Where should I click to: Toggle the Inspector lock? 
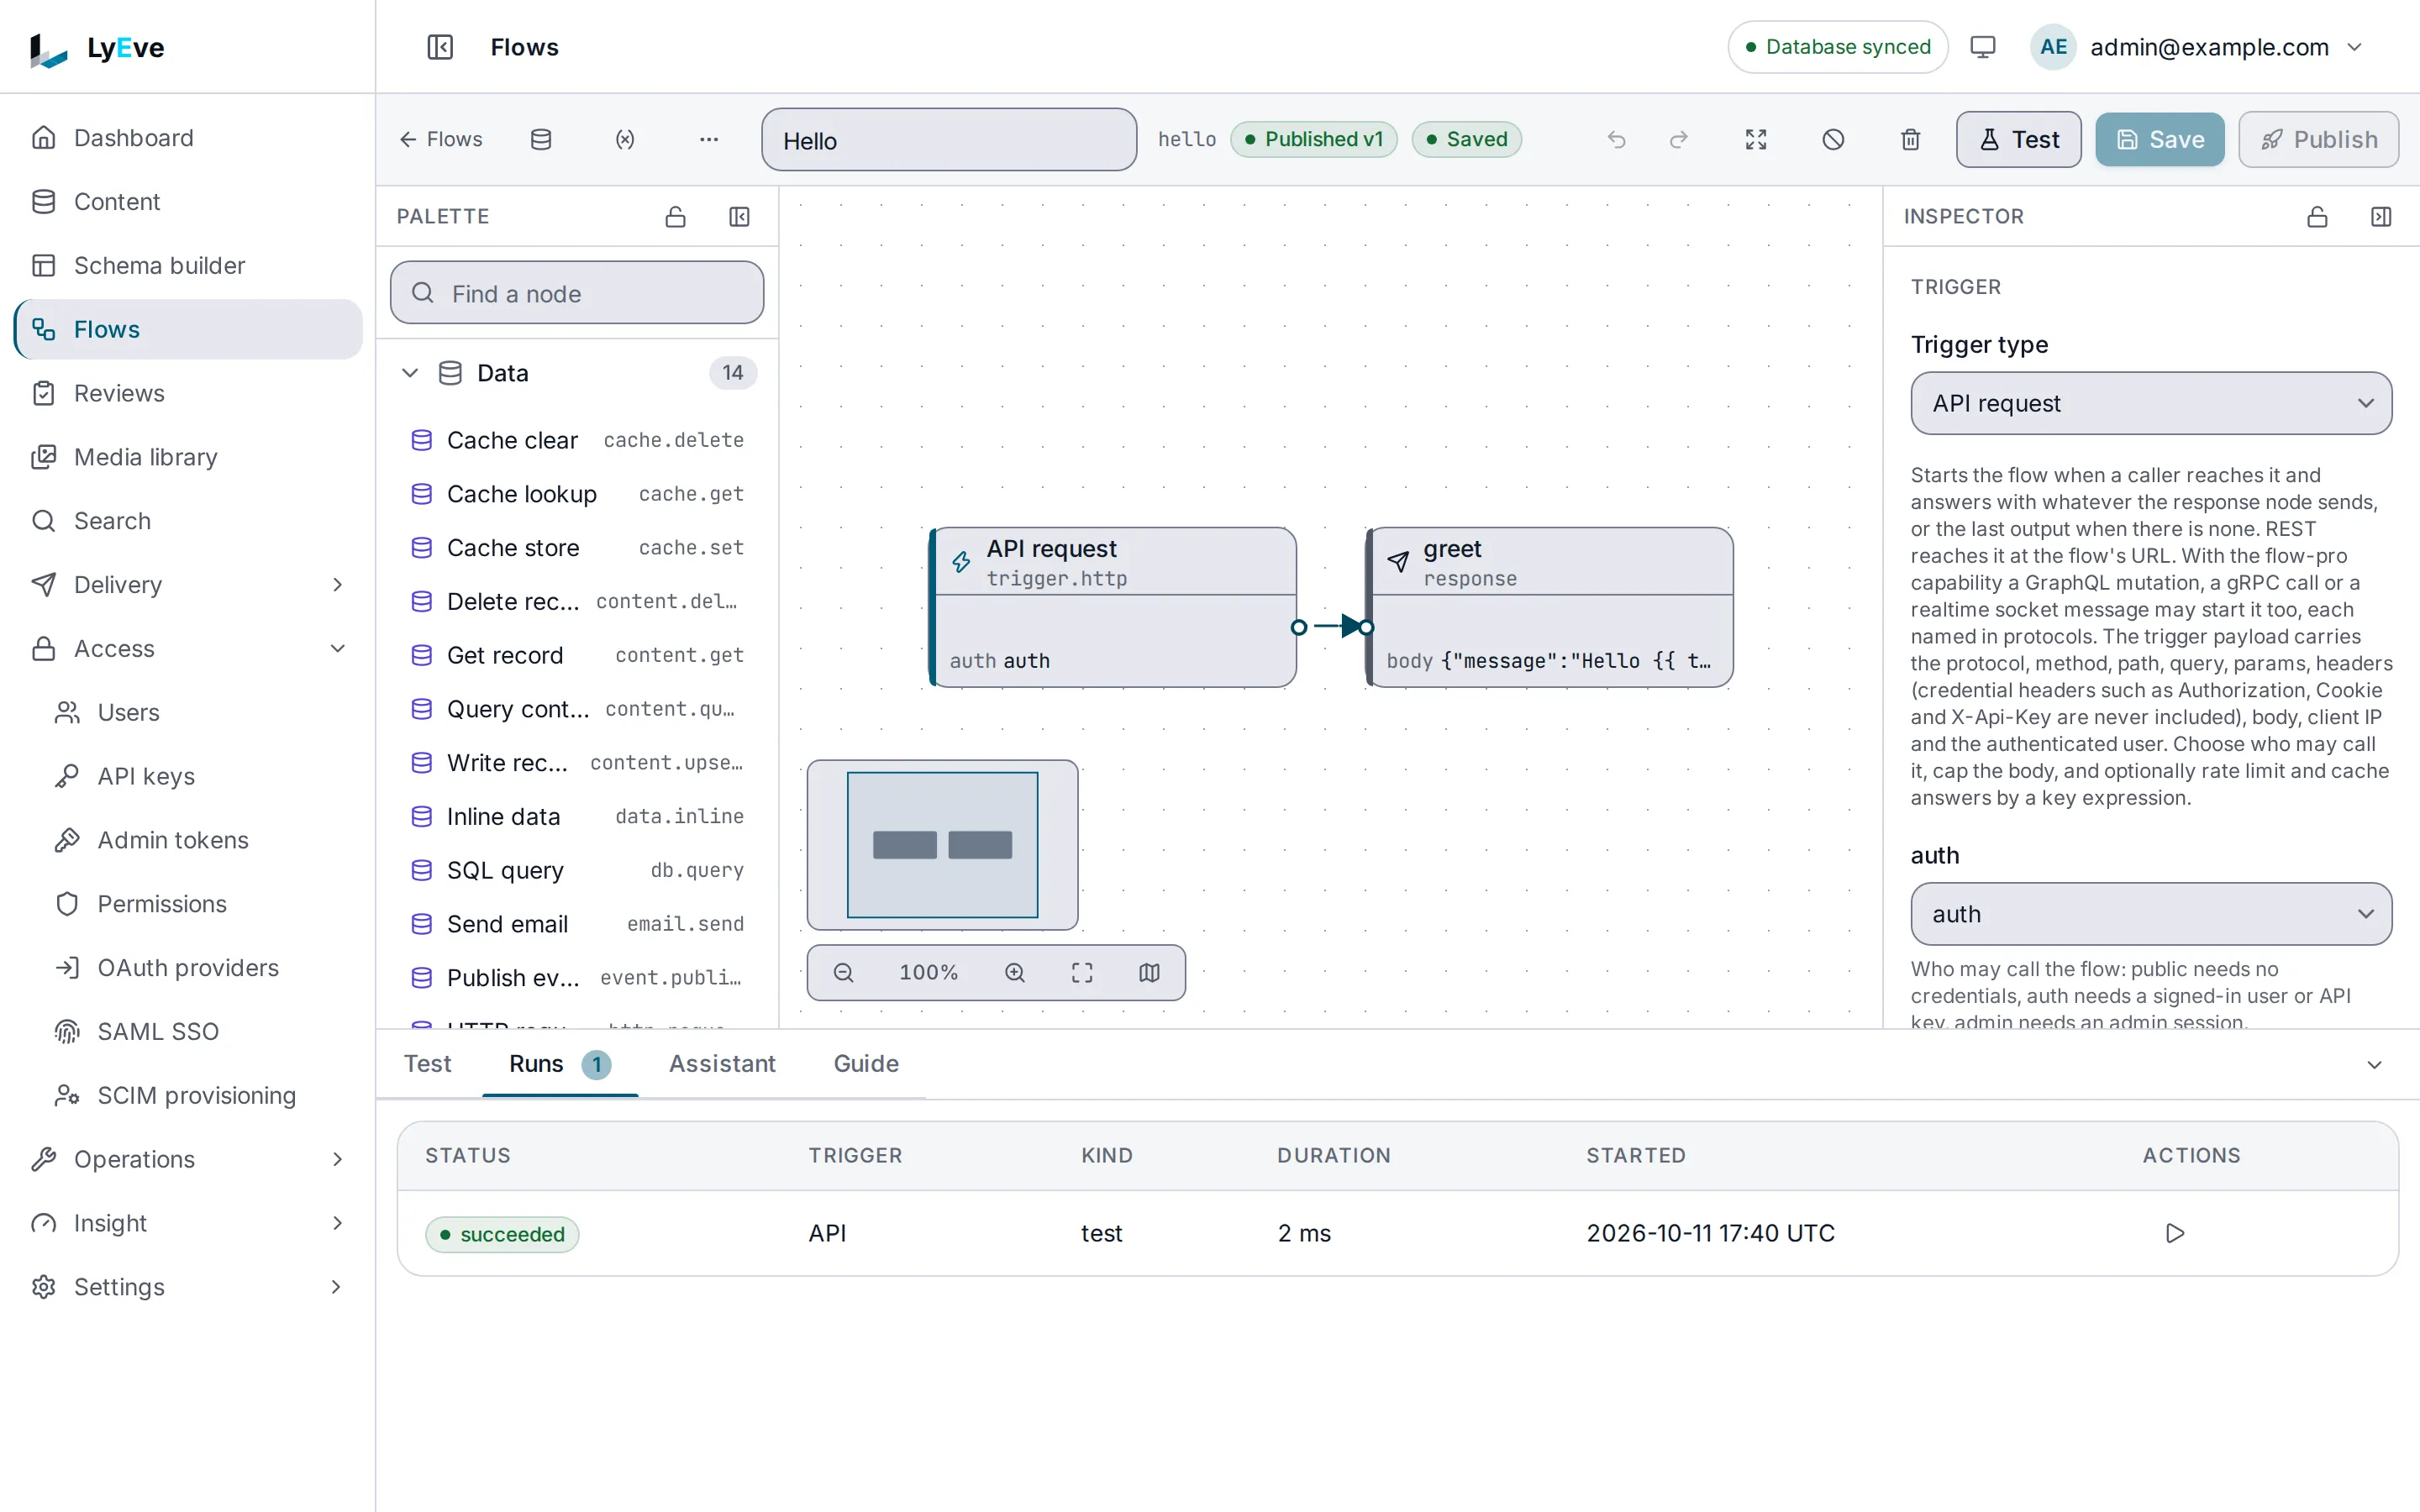2317,217
